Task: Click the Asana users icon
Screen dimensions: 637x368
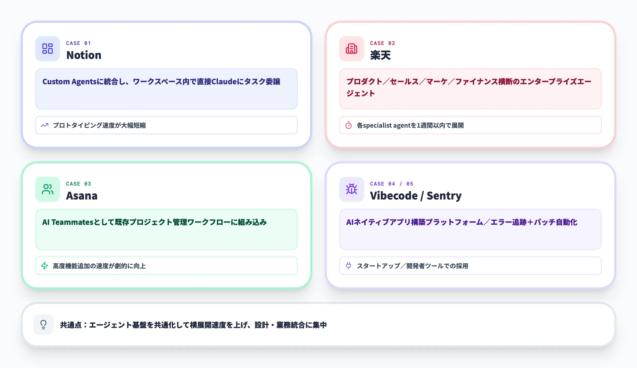Action: tap(48, 189)
